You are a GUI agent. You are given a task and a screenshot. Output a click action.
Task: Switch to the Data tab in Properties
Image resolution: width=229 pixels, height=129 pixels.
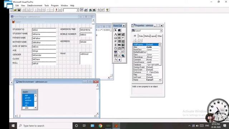coord(141,36)
